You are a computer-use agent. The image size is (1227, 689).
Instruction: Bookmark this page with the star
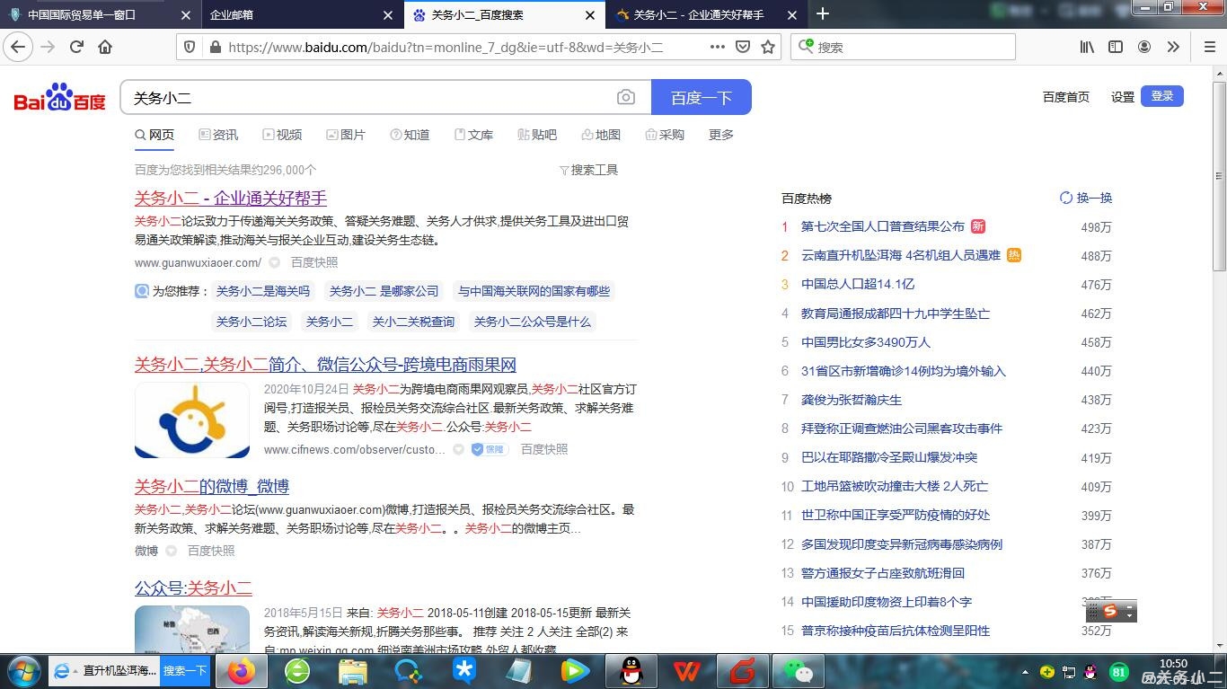pos(768,47)
